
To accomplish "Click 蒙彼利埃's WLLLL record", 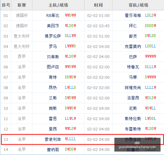I will [70, 139].
